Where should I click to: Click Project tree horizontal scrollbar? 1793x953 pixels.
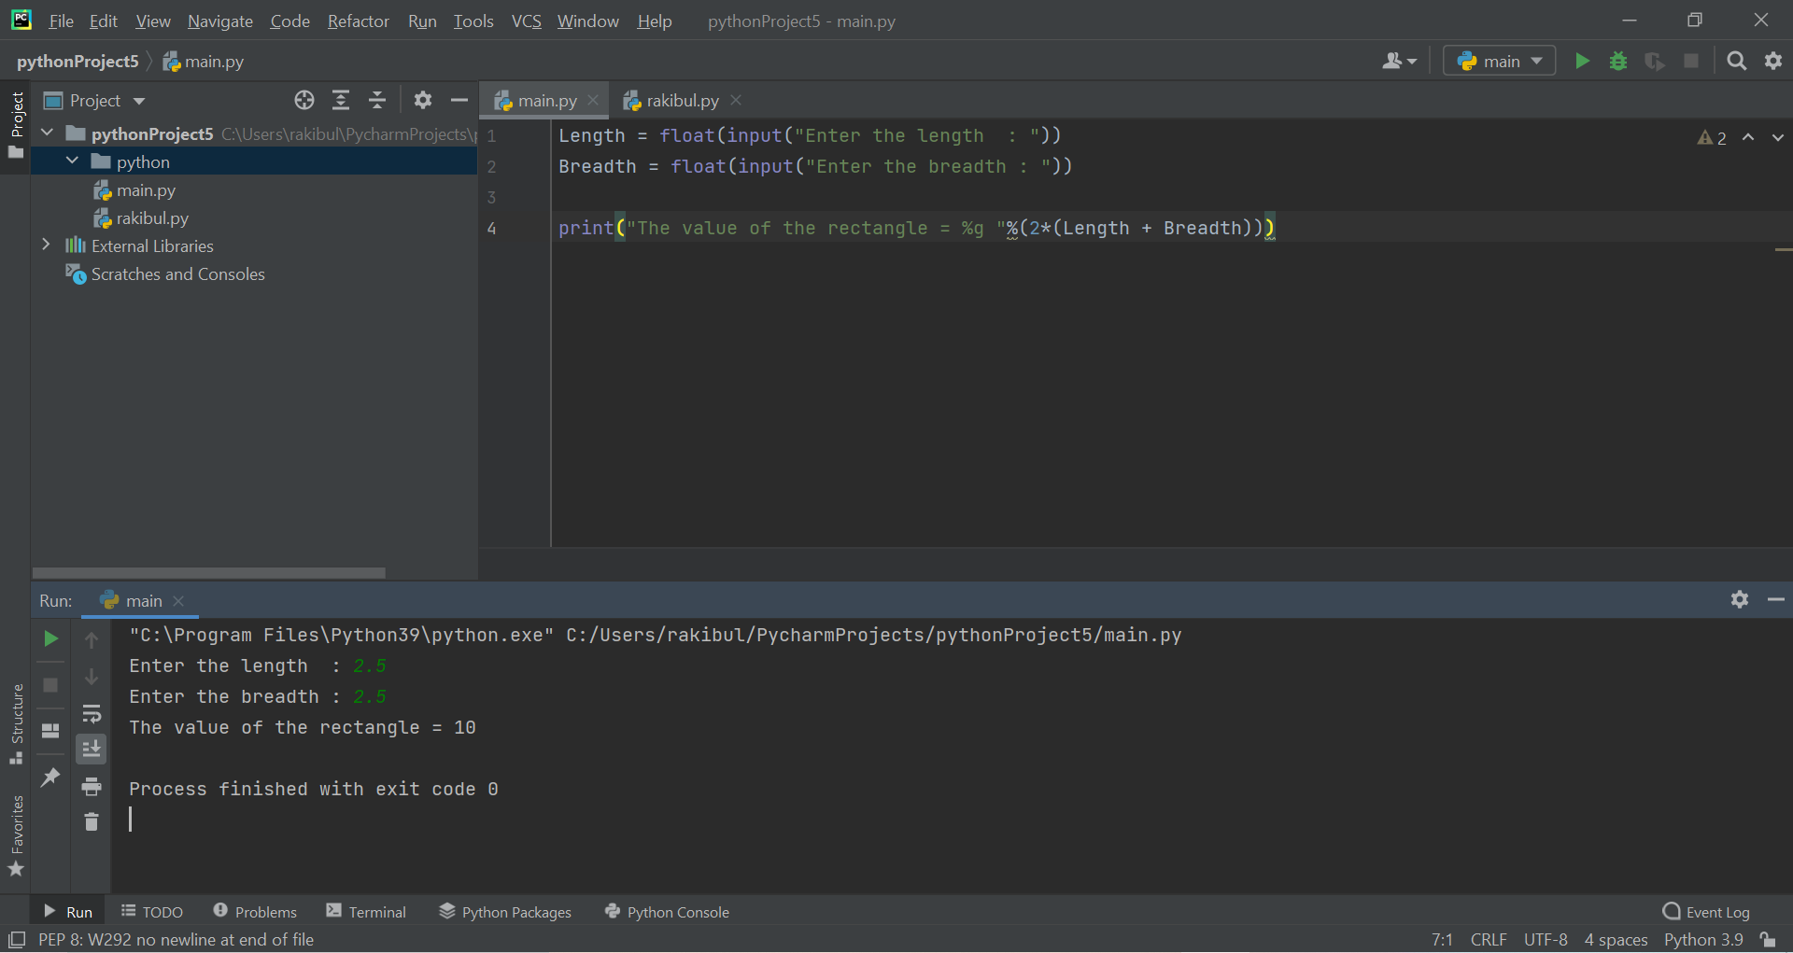click(x=209, y=573)
